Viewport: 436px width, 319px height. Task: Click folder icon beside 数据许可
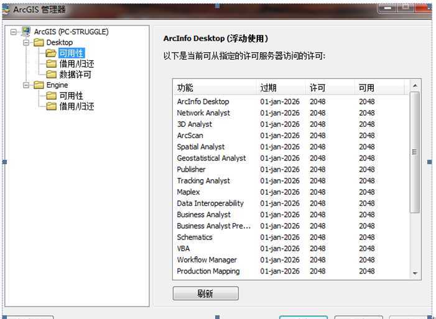51,74
